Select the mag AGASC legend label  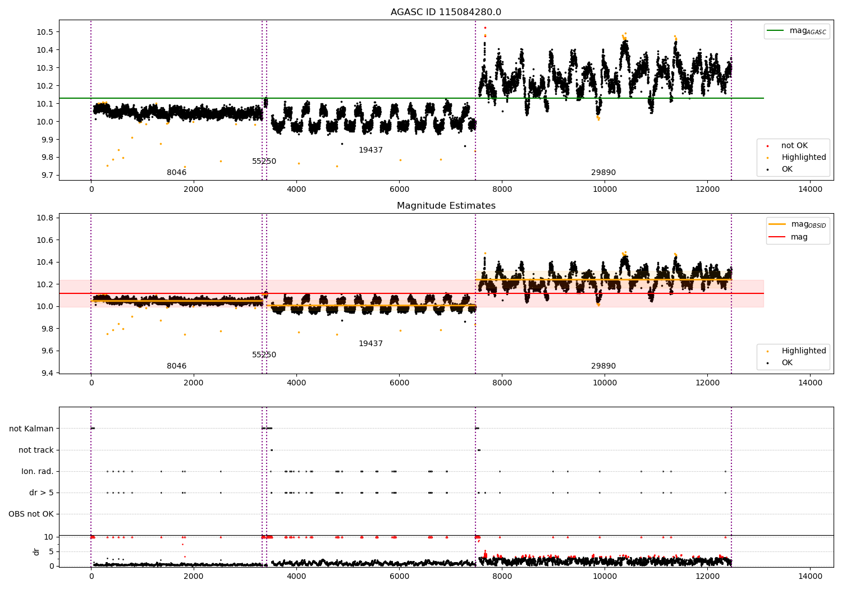[808, 31]
